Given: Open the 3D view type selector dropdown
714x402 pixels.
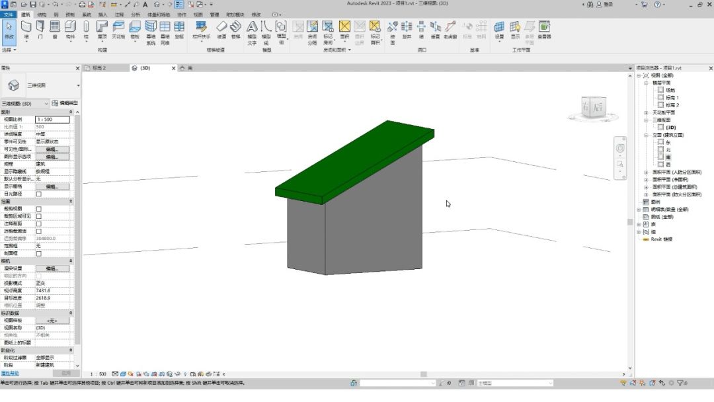Looking at the screenshot, I should pos(46,104).
